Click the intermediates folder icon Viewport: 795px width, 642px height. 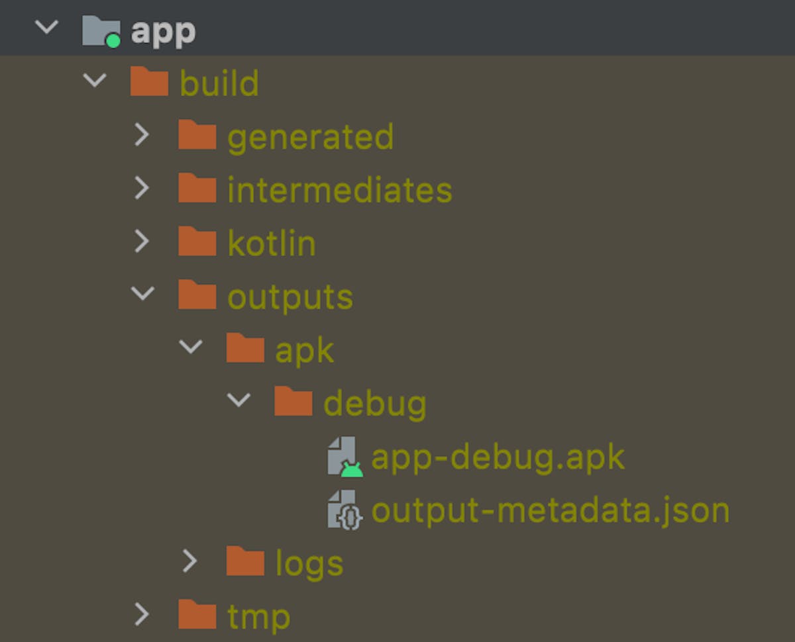pos(197,189)
